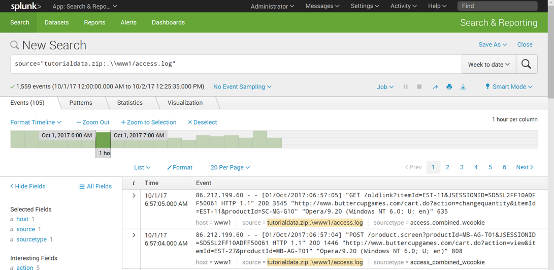Click Deselect timeline selection
Viewport: 554px width, 270px height.
(x=202, y=122)
